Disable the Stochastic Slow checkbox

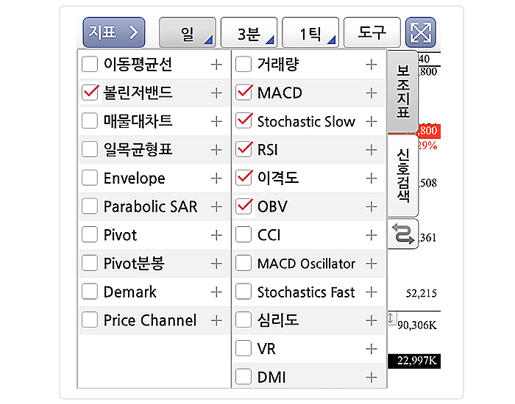[244, 121]
